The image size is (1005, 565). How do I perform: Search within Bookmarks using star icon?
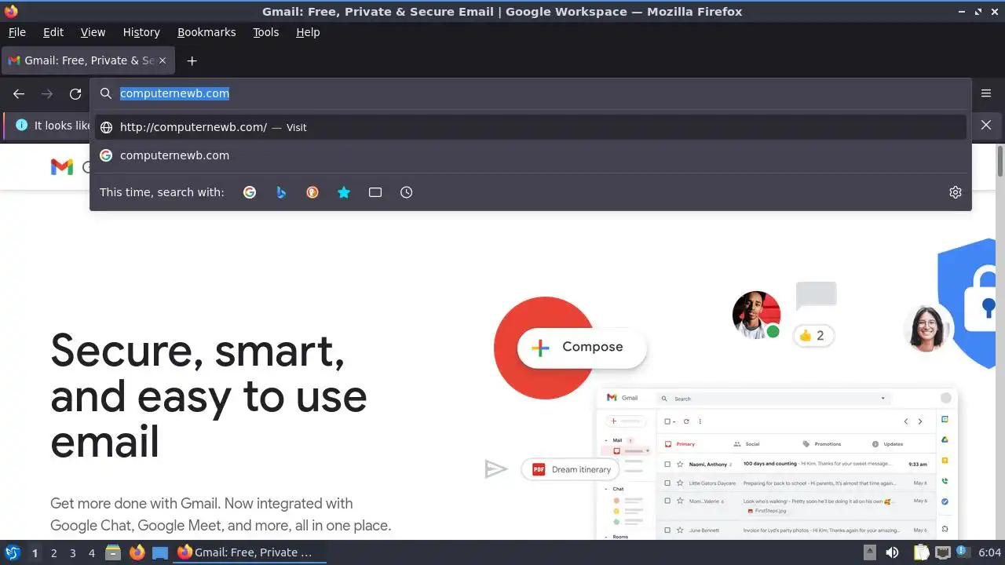(x=344, y=192)
